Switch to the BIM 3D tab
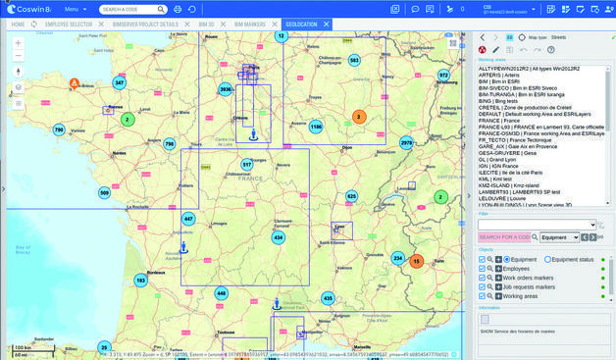 (206, 25)
